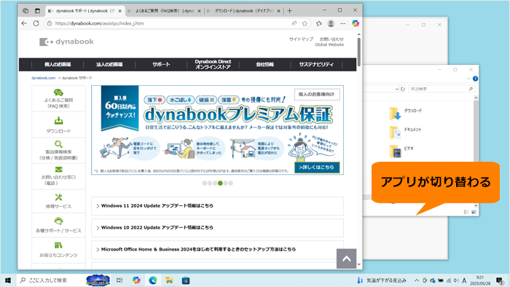Show hidden system tray icons chevron
The height and width of the screenshot is (287, 510).
[x=416, y=280]
